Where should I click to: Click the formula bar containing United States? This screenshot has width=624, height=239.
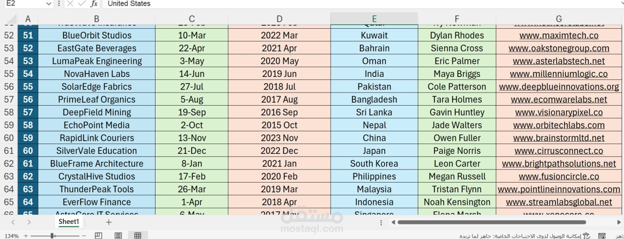(361, 4)
